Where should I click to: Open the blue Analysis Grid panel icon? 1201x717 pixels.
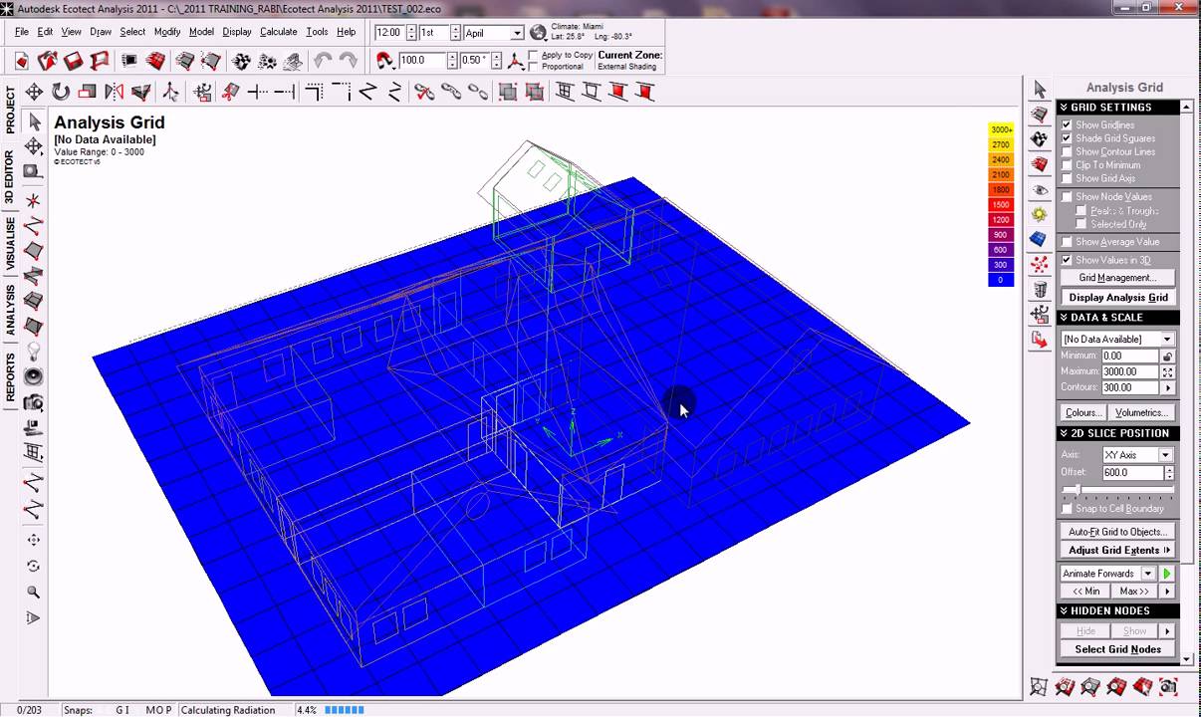(1040, 239)
